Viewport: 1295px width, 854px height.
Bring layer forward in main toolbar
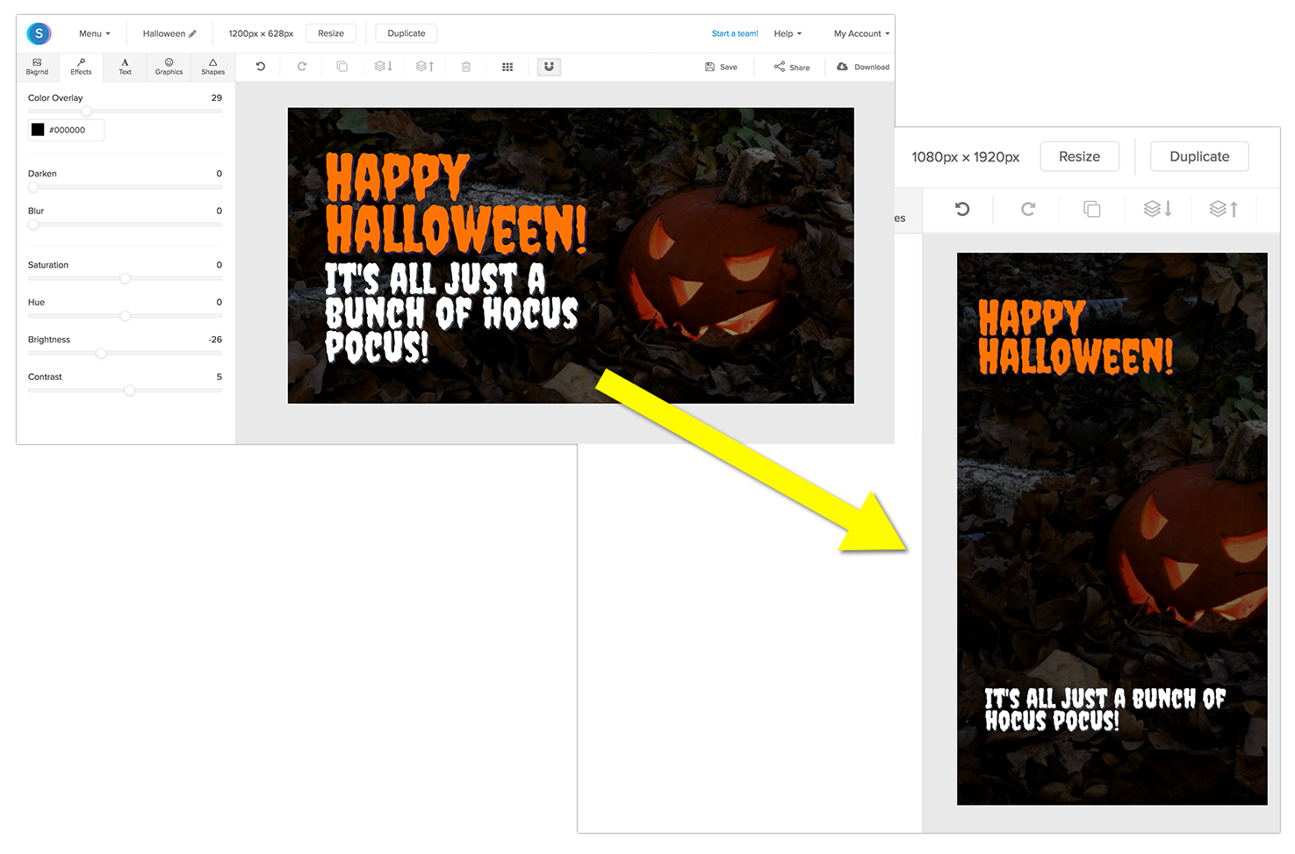(x=425, y=67)
